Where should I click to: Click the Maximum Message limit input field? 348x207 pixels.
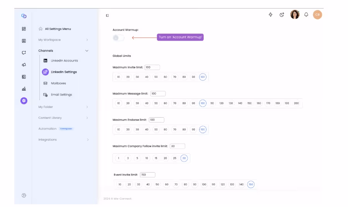pos(158,94)
